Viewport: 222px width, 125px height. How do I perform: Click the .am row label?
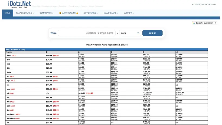(x=8, y=106)
